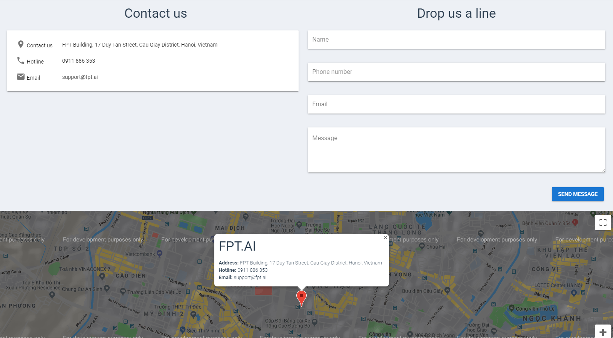Click the resize handle of Message box
Viewport: 613px width, 338px height.
603,171
